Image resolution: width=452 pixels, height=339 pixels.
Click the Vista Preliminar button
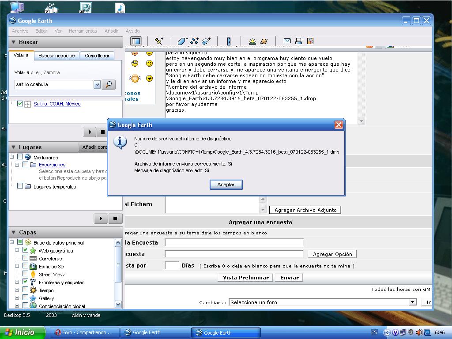(x=245, y=277)
